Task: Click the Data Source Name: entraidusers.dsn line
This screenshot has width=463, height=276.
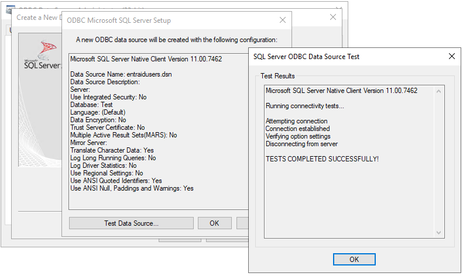Action: (121, 74)
